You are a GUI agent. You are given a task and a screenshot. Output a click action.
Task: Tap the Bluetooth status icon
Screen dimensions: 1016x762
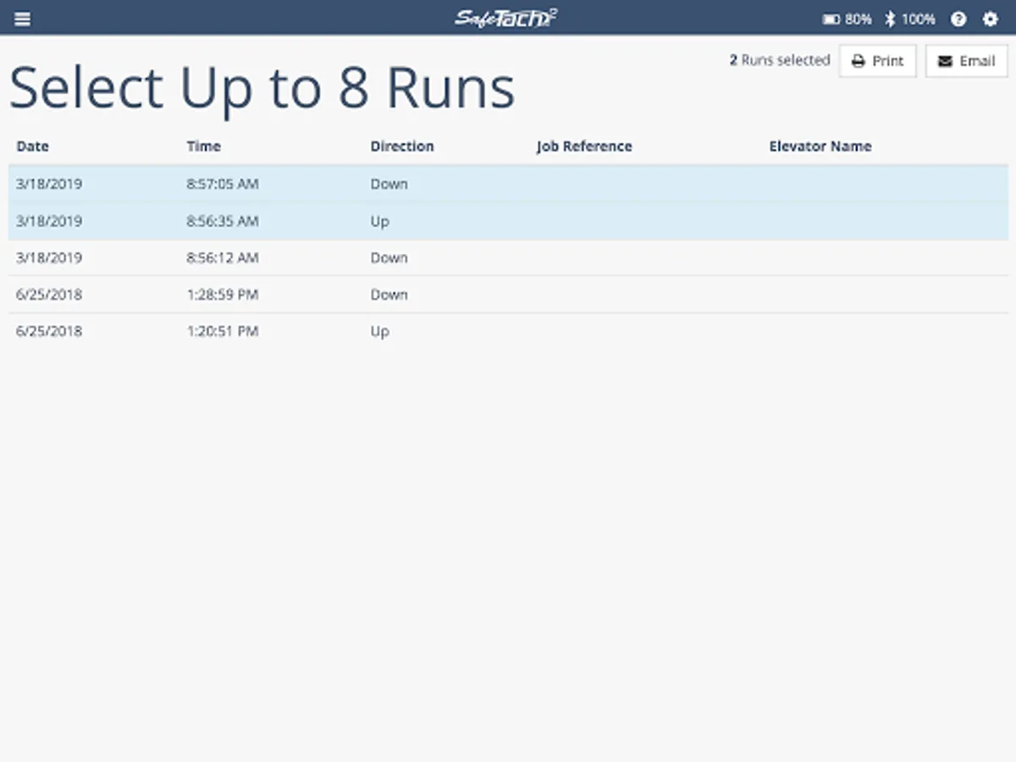[x=890, y=19]
